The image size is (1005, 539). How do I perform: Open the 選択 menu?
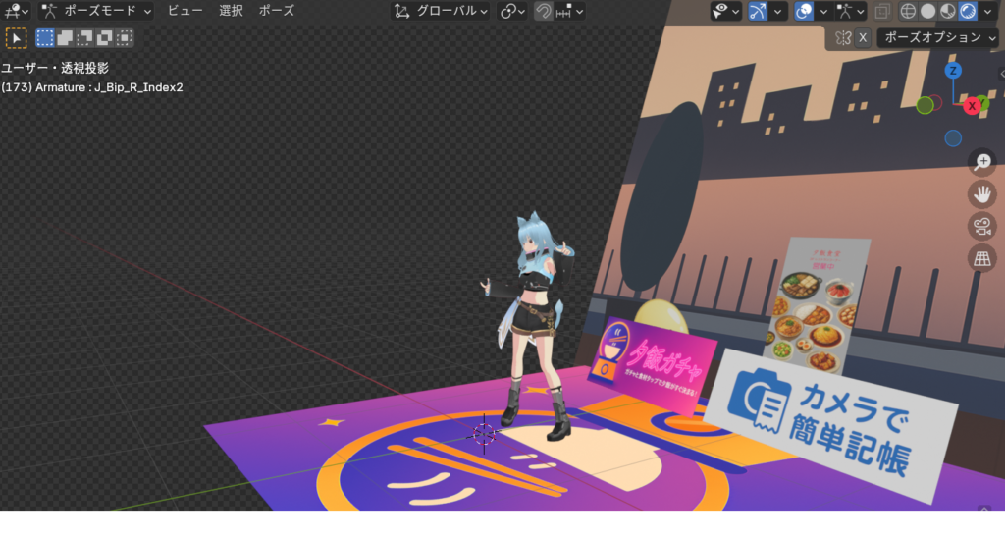pyautogui.click(x=231, y=11)
